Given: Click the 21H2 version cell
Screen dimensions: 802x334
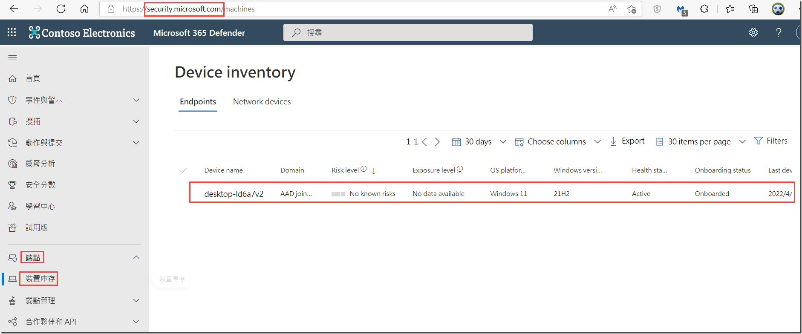Looking at the screenshot, I should pos(562,194).
